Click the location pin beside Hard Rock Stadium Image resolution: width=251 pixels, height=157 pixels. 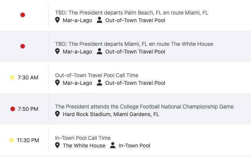click(58, 114)
